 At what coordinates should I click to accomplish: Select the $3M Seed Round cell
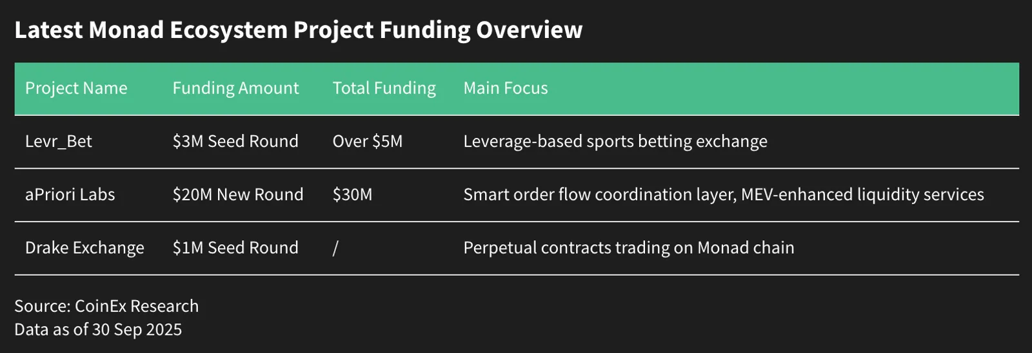point(235,142)
